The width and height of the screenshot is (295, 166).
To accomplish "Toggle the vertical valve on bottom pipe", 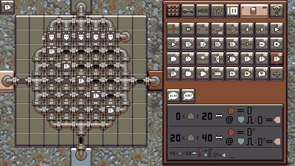I will pyautogui.click(x=81, y=140).
